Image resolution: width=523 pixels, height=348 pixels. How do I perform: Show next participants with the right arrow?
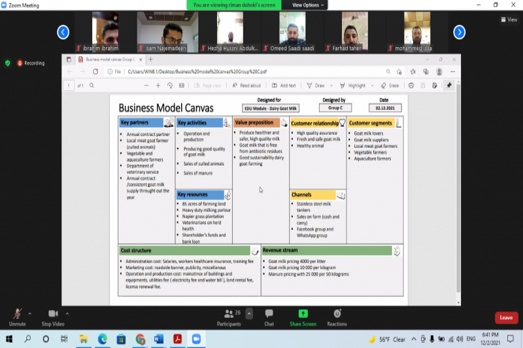[459, 31]
